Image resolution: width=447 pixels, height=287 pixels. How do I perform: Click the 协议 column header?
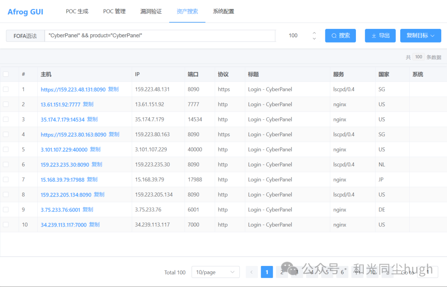[223, 74]
